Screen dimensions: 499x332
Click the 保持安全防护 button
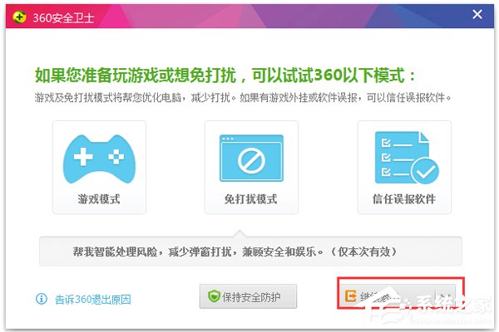coord(248,296)
